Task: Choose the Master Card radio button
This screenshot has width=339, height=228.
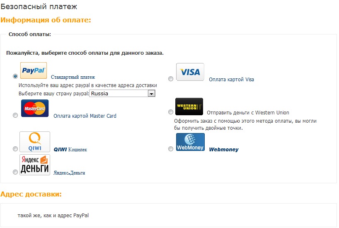Action: (15, 115)
